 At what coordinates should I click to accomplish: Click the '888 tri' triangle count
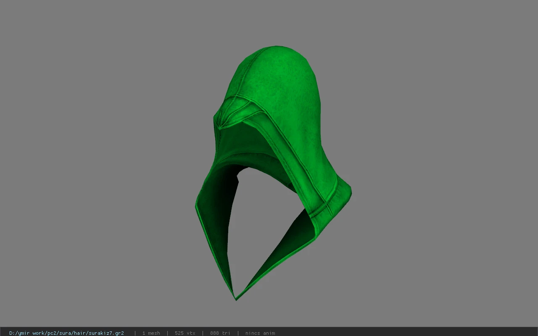coord(220,333)
